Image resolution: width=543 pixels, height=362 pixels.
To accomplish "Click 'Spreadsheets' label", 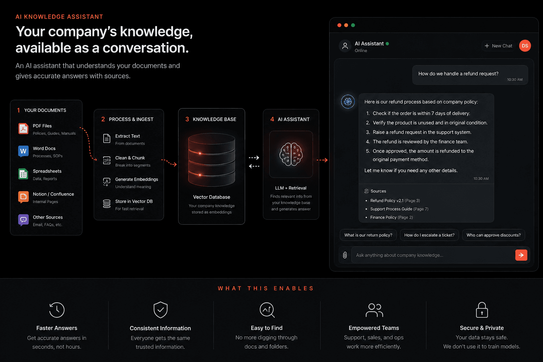I will 47,171.
